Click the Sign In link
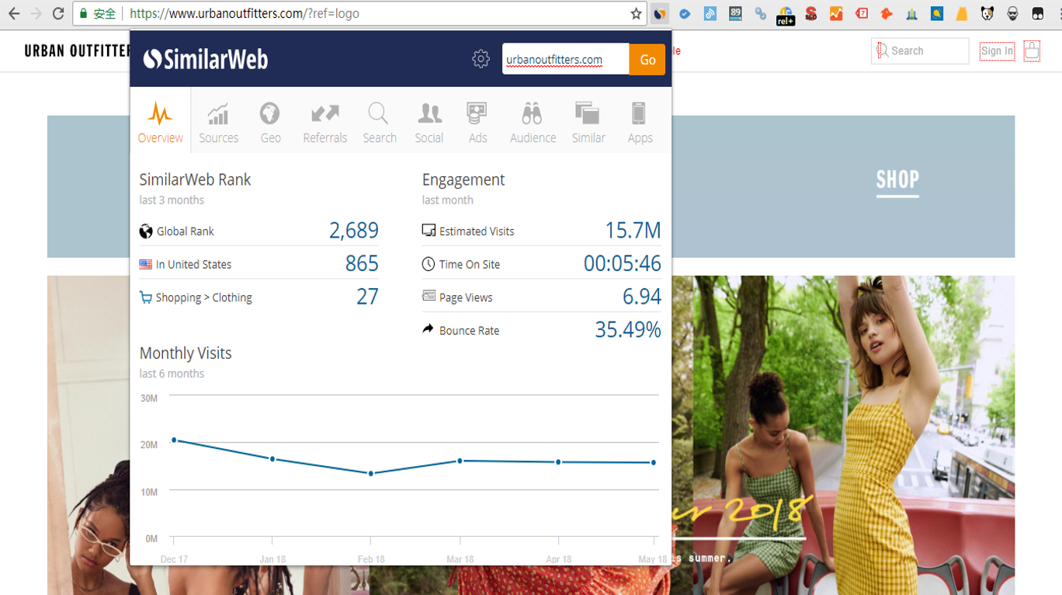The width and height of the screenshot is (1062, 595). 997,51
